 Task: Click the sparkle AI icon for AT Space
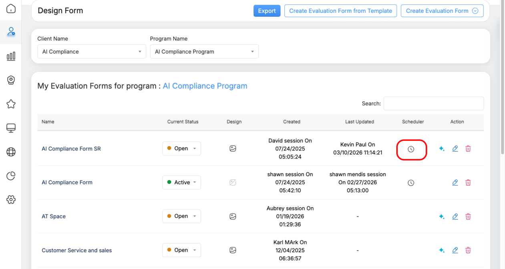pos(442,217)
